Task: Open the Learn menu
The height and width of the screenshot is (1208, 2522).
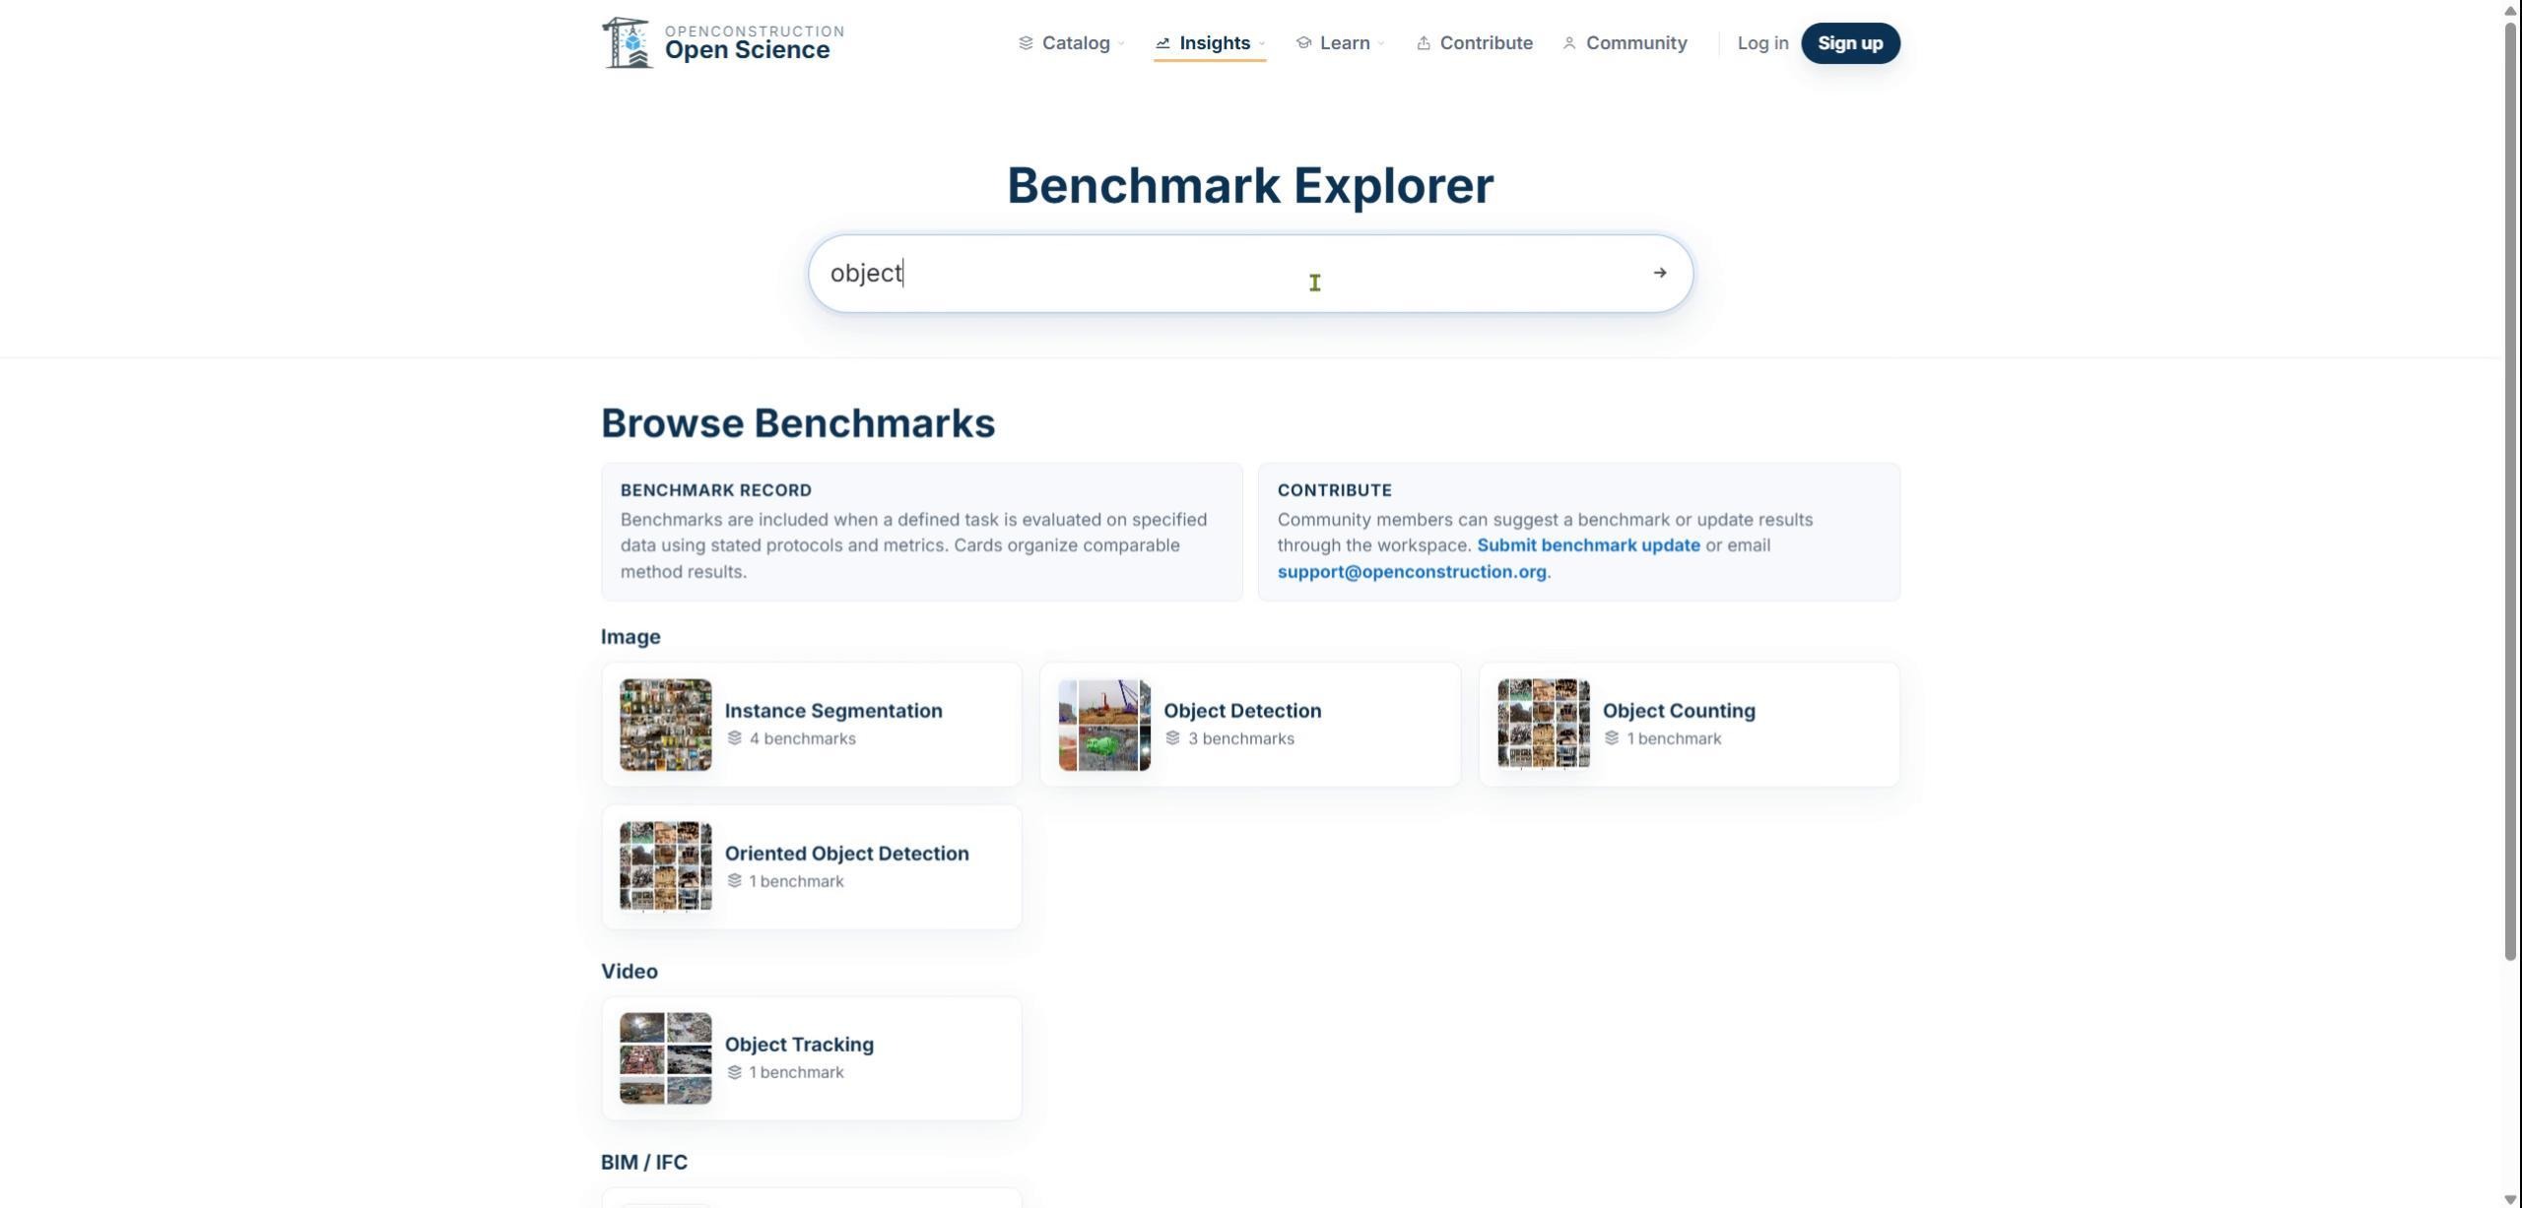Action: point(1340,43)
